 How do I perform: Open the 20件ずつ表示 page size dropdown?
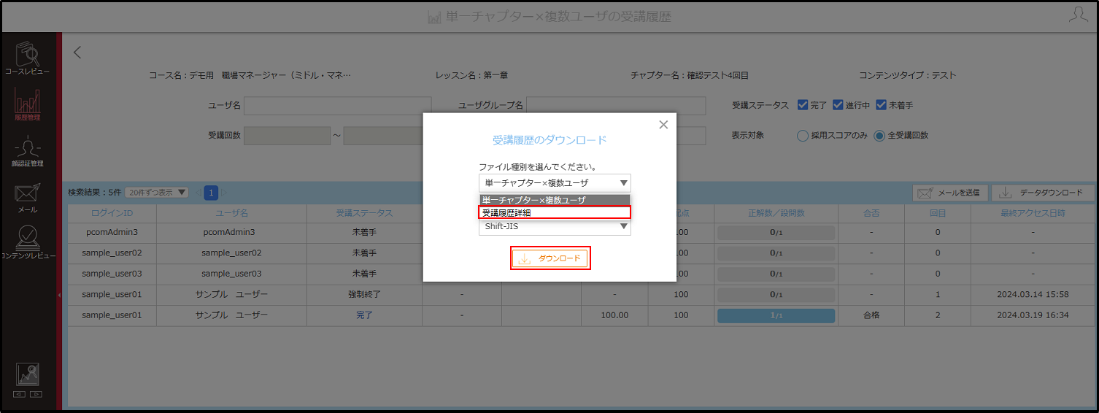156,193
